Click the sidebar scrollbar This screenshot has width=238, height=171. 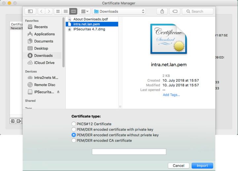[x=63, y=42]
